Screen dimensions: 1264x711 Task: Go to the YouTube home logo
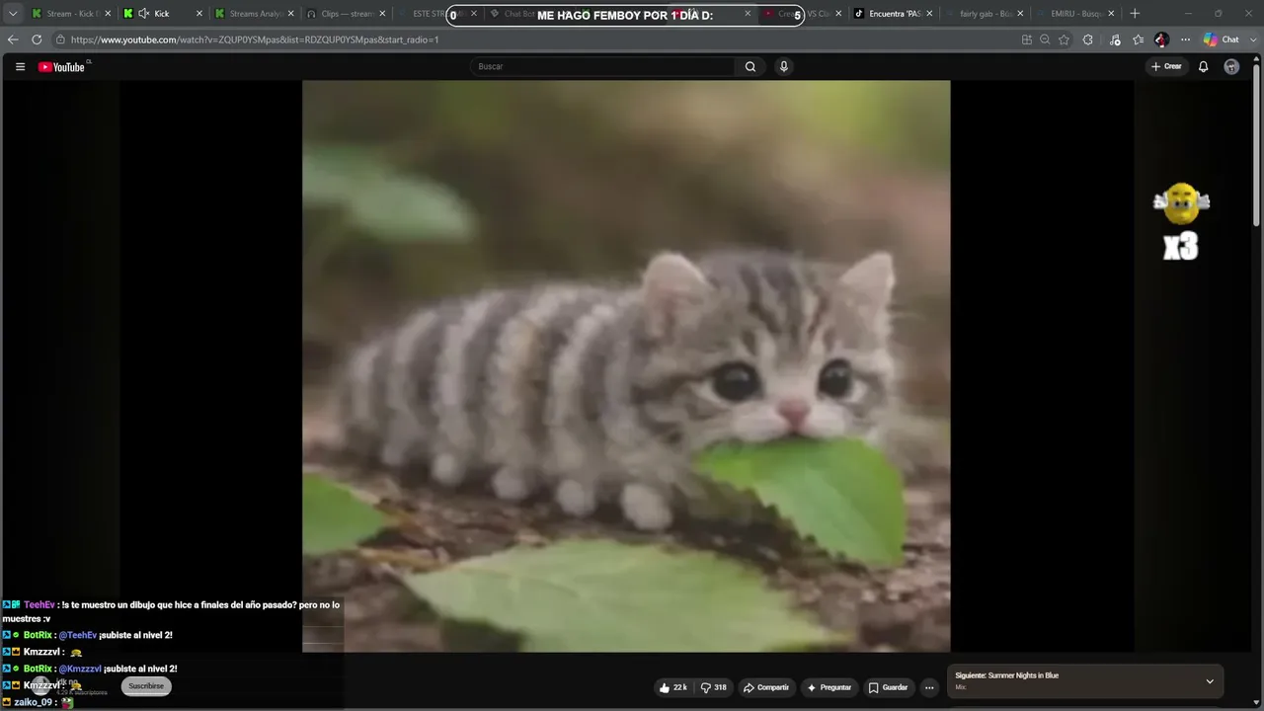(62, 67)
